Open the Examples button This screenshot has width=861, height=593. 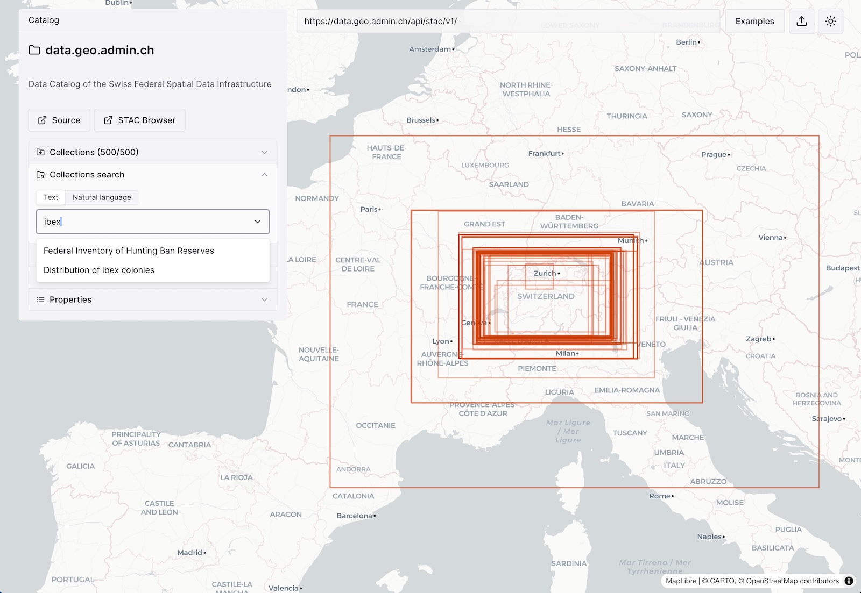click(x=754, y=21)
